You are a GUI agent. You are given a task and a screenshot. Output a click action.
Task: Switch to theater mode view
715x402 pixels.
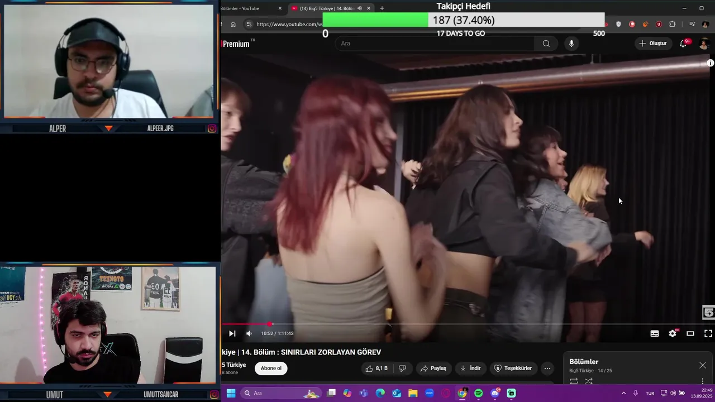[x=690, y=333]
